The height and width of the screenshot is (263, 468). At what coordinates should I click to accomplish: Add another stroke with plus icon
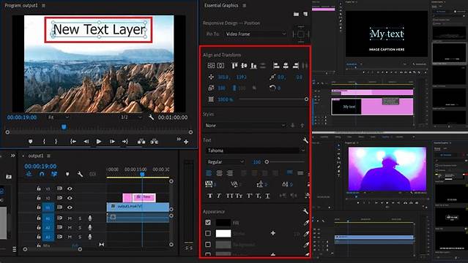click(x=272, y=233)
